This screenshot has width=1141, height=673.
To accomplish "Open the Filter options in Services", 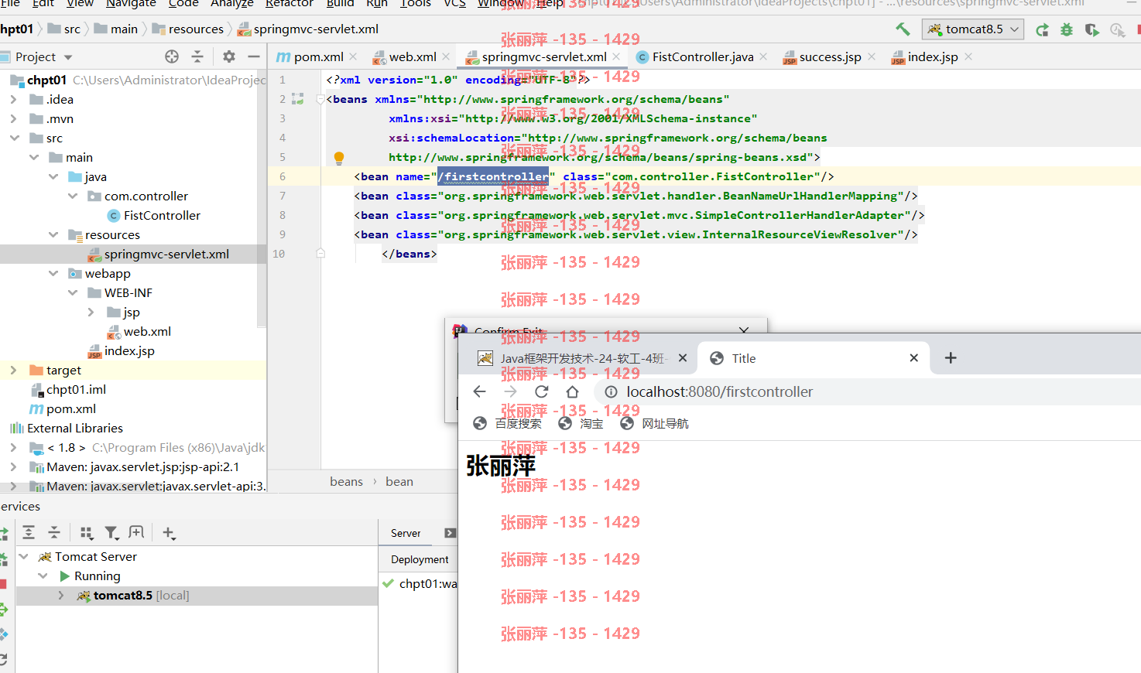I will [111, 532].
